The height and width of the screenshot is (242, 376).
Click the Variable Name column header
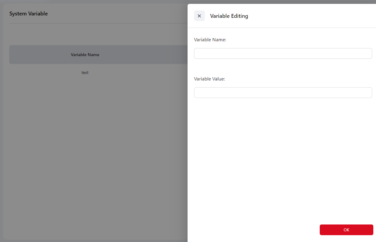85,55
